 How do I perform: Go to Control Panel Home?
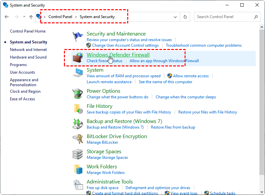[28, 31]
